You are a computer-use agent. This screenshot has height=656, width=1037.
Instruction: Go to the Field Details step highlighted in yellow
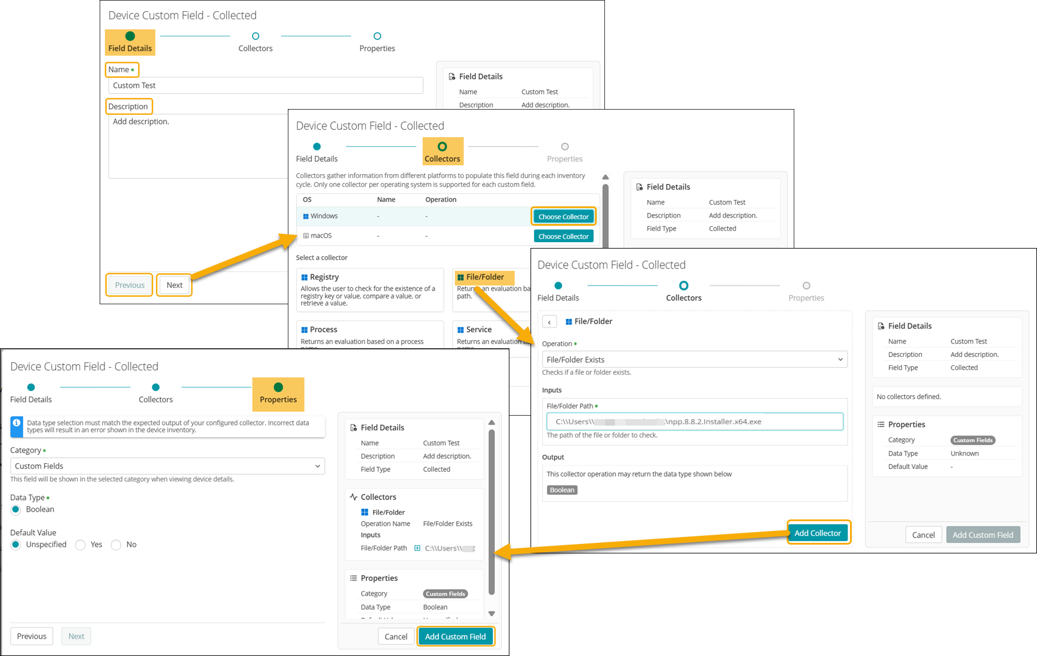point(130,42)
